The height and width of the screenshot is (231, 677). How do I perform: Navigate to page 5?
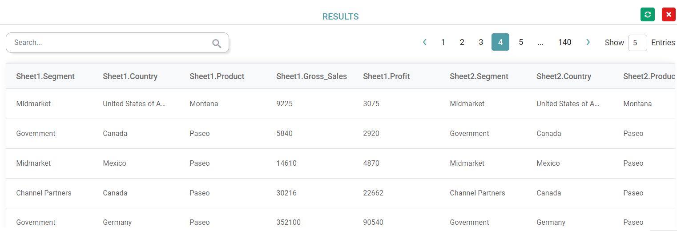click(521, 42)
